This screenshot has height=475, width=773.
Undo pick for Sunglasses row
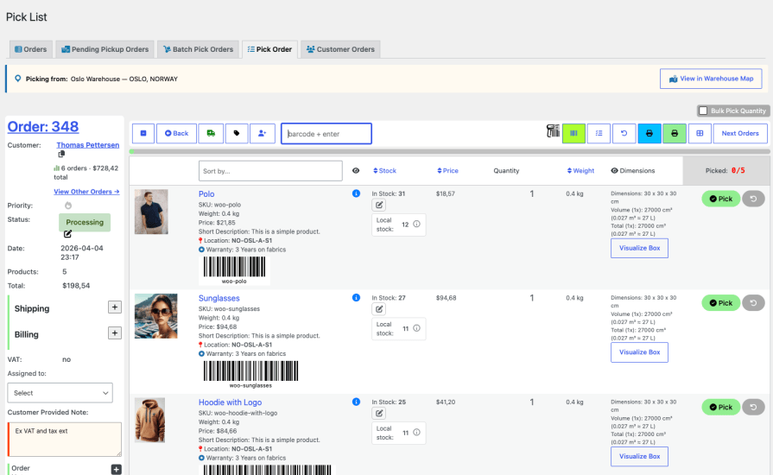click(x=753, y=302)
